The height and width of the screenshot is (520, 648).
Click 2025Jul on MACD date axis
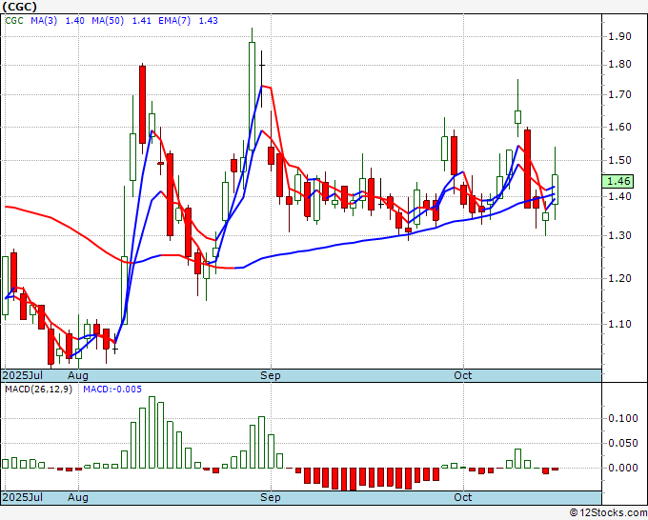(23, 497)
